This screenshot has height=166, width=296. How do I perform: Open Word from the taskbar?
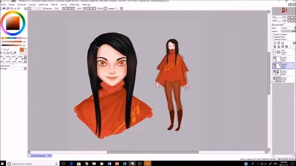click(x=109, y=164)
